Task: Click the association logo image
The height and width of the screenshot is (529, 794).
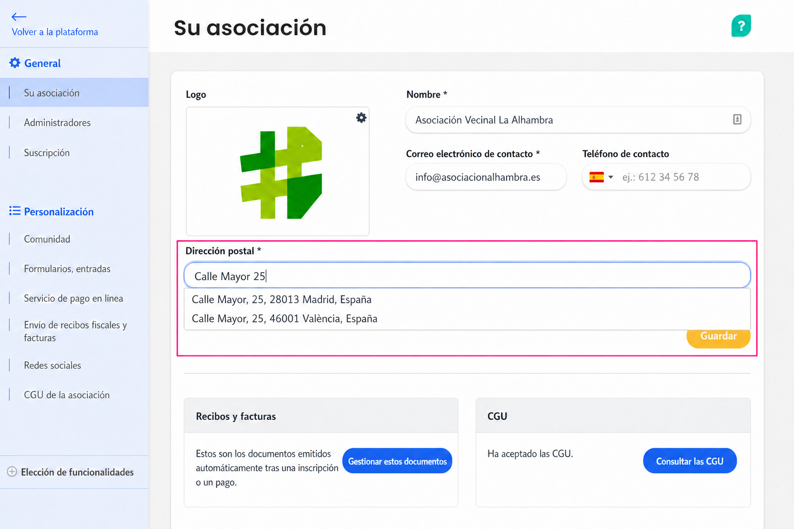Action: coord(281,173)
